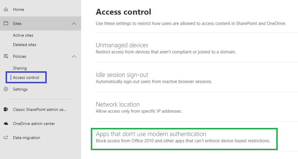Click the Data migration external-link icon
Screen dimensions: 298x159
(x=6, y=137)
